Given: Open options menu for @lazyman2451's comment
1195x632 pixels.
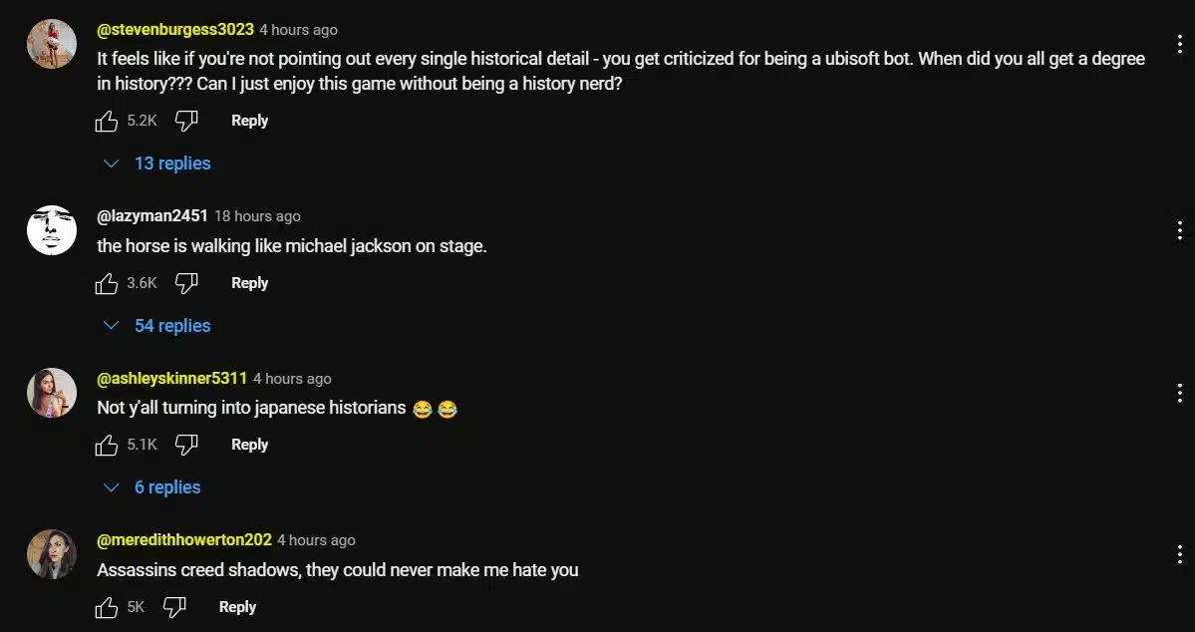Looking at the screenshot, I should coord(1179,230).
